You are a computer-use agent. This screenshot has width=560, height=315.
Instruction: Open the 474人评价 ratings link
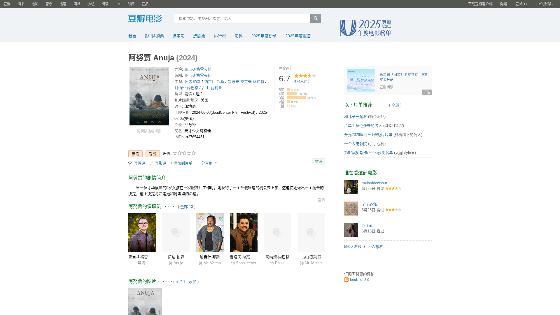pos(302,81)
